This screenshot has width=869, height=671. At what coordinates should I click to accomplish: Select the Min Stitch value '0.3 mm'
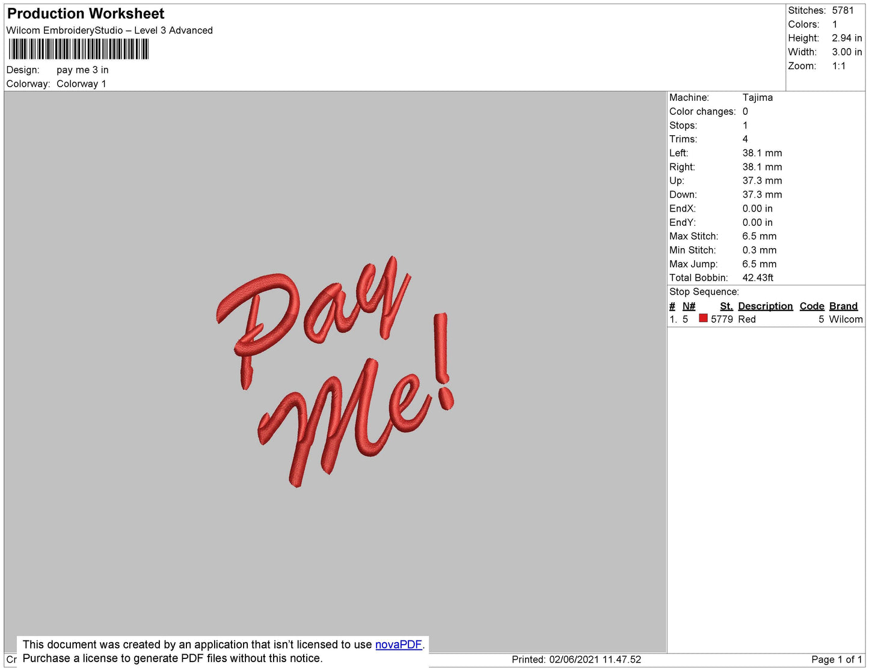(760, 250)
